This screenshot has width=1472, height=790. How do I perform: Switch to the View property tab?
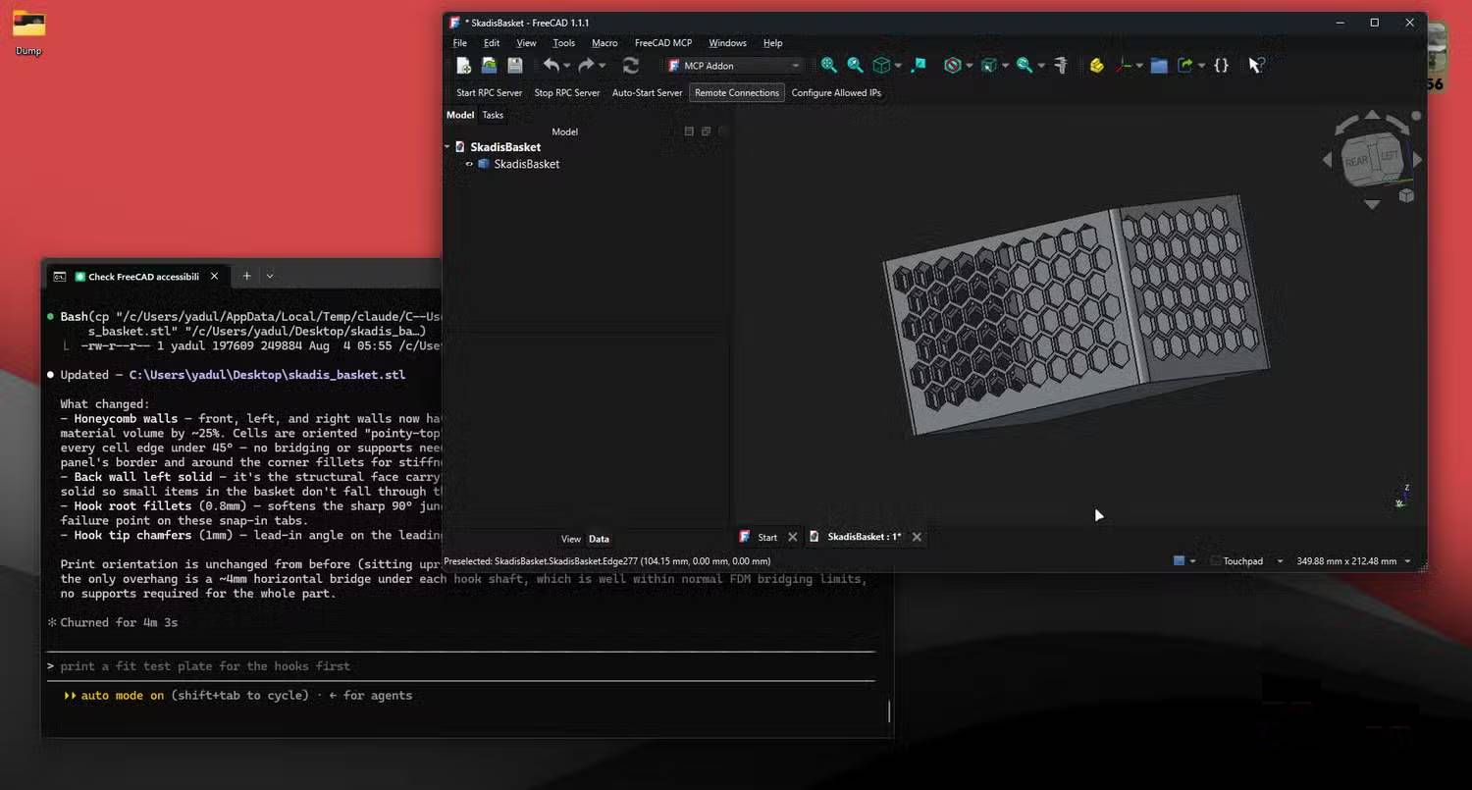point(570,539)
